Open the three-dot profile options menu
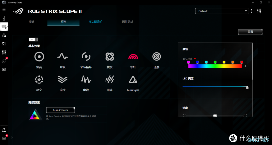Viewport: 272px width, 145px height. (252, 11)
